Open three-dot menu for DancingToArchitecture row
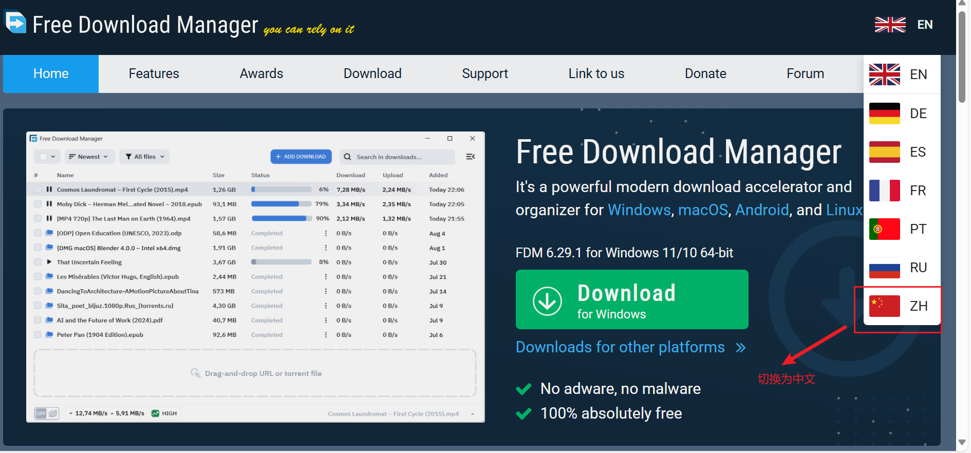Screen dimensions: 971x453 click(326, 291)
